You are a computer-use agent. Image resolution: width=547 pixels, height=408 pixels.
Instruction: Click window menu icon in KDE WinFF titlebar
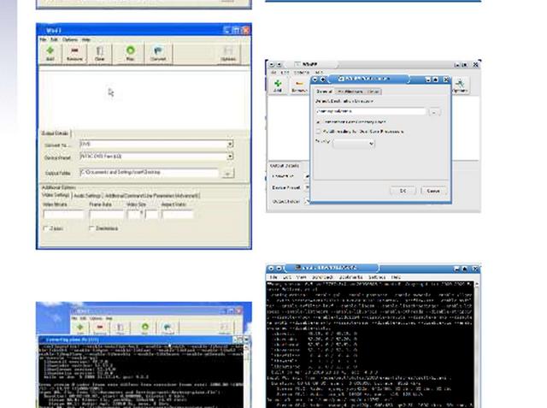(272, 64)
